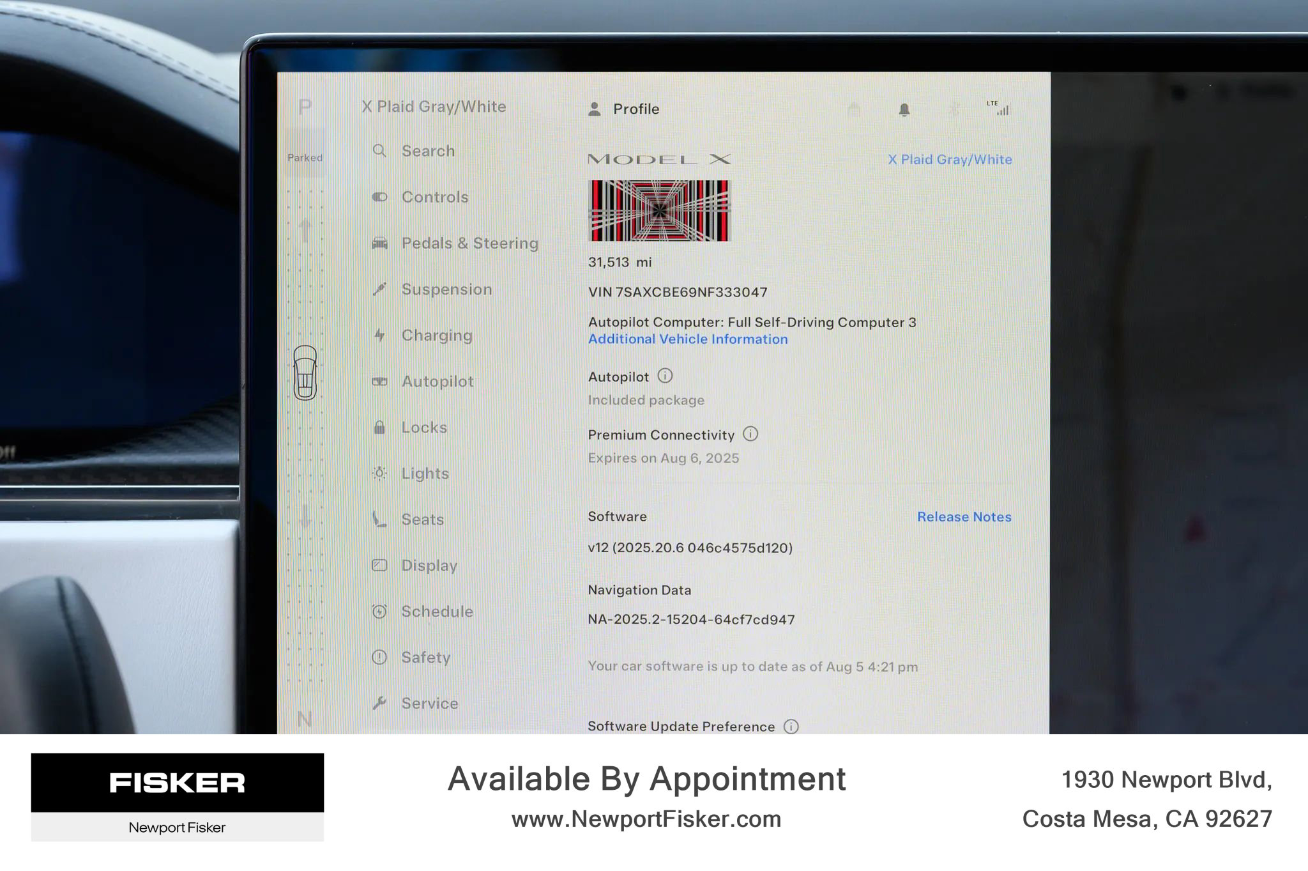Image resolution: width=1308 pixels, height=871 pixels.
Task: Open the Lights settings
Action: tap(425, 474)
